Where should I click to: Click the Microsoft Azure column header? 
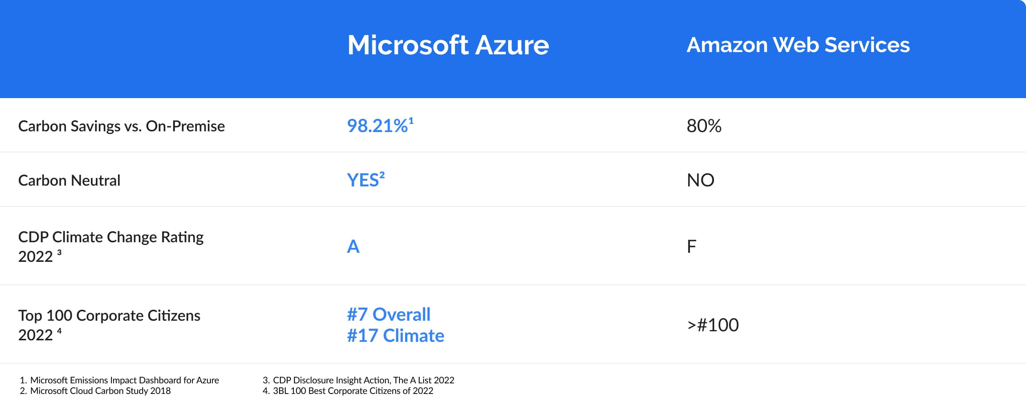(448, 45)
